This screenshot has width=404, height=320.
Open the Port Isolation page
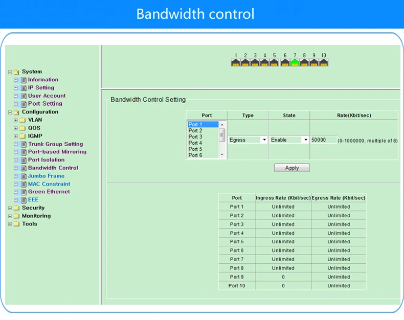[47, 159]
